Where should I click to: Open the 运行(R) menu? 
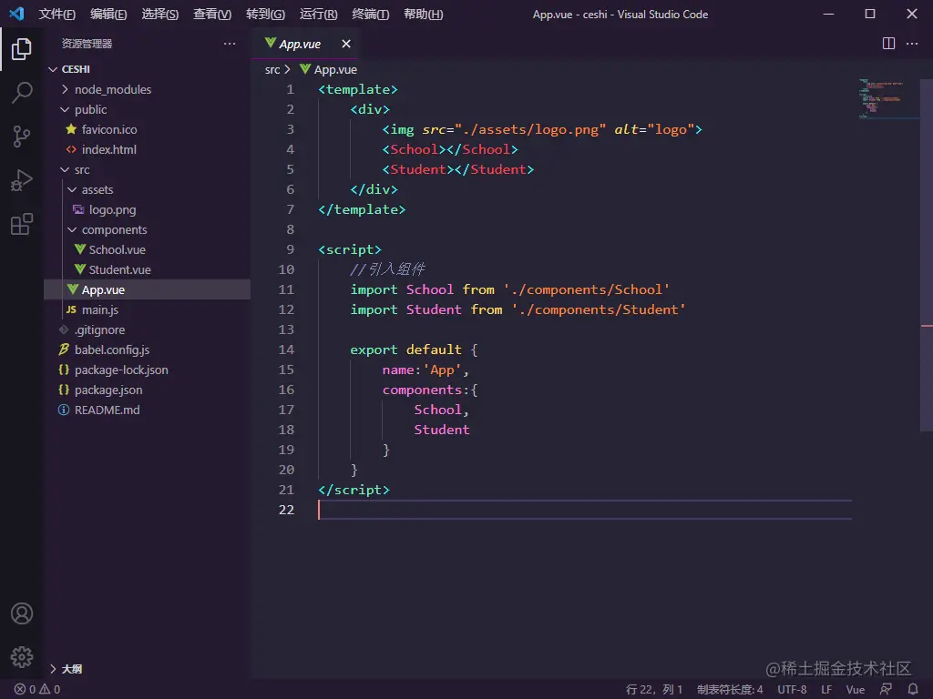tap(318, 15)
